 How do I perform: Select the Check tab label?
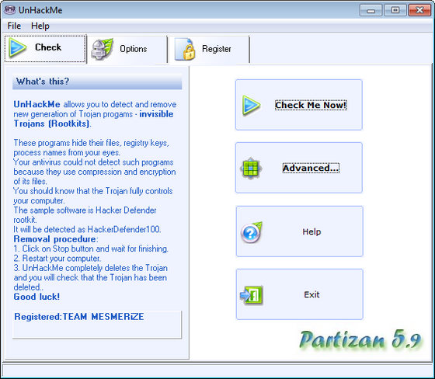(48, 47)
